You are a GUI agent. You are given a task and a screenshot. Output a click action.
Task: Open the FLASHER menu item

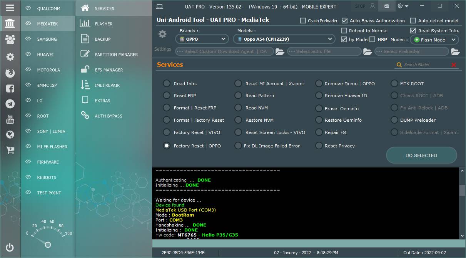[114, 24]
